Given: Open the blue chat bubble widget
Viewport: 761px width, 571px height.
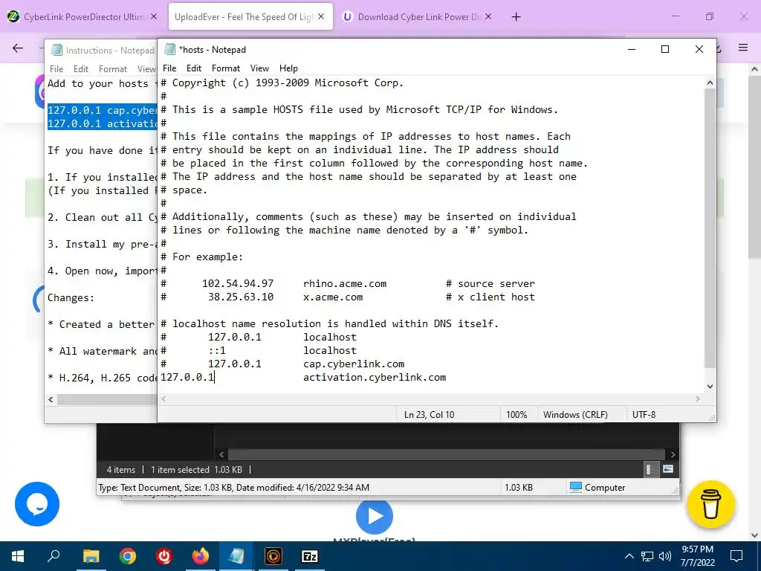Looking at the screenshot, I should coord(37,503).
